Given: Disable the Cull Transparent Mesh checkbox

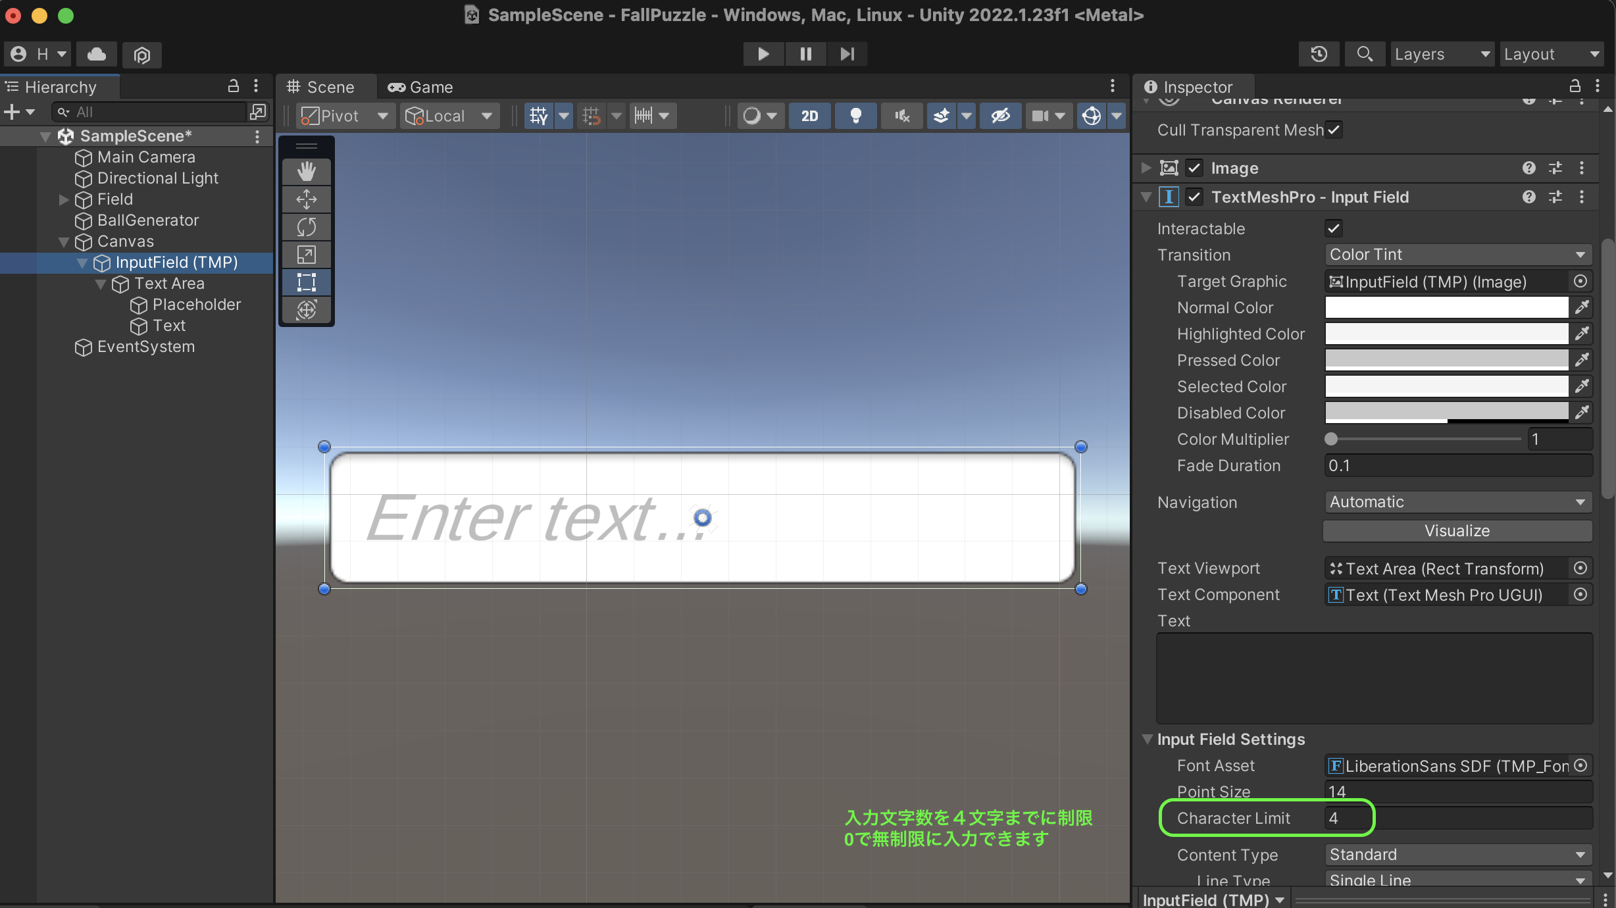Looking at the screenshot, I should point(1334,130).
